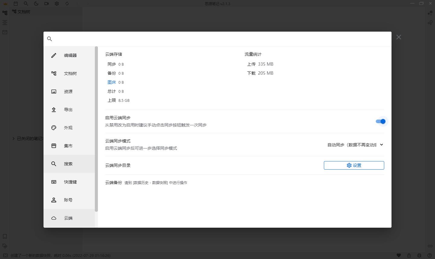Trigger sync with the refresh arrows icon

pos(67,4)
